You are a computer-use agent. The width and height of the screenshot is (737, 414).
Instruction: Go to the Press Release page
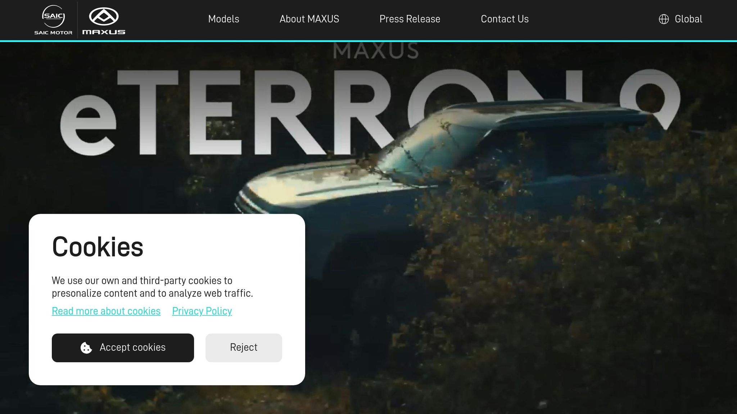coord(410,19)
